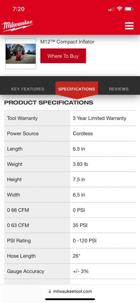Viewport: 140px width, 303px height.
Task: Tap the Product Specifications heading
Action: coord(49,103)
